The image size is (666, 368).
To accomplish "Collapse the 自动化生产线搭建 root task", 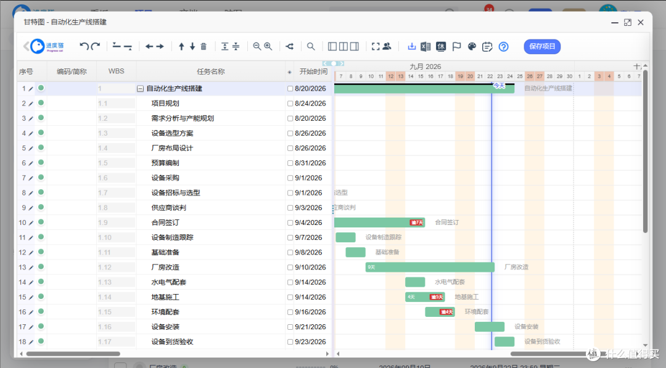I will [140, 89].
